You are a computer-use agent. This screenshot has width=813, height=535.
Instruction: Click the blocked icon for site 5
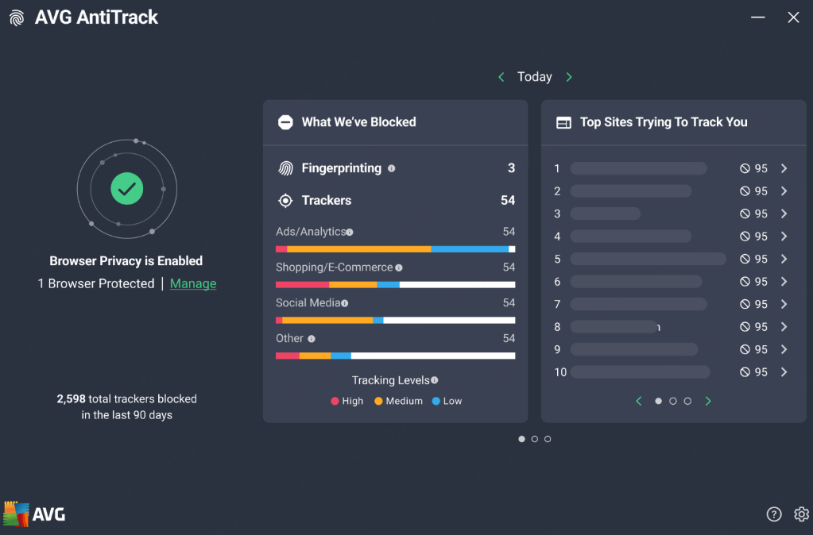click(x=745, y=259)
